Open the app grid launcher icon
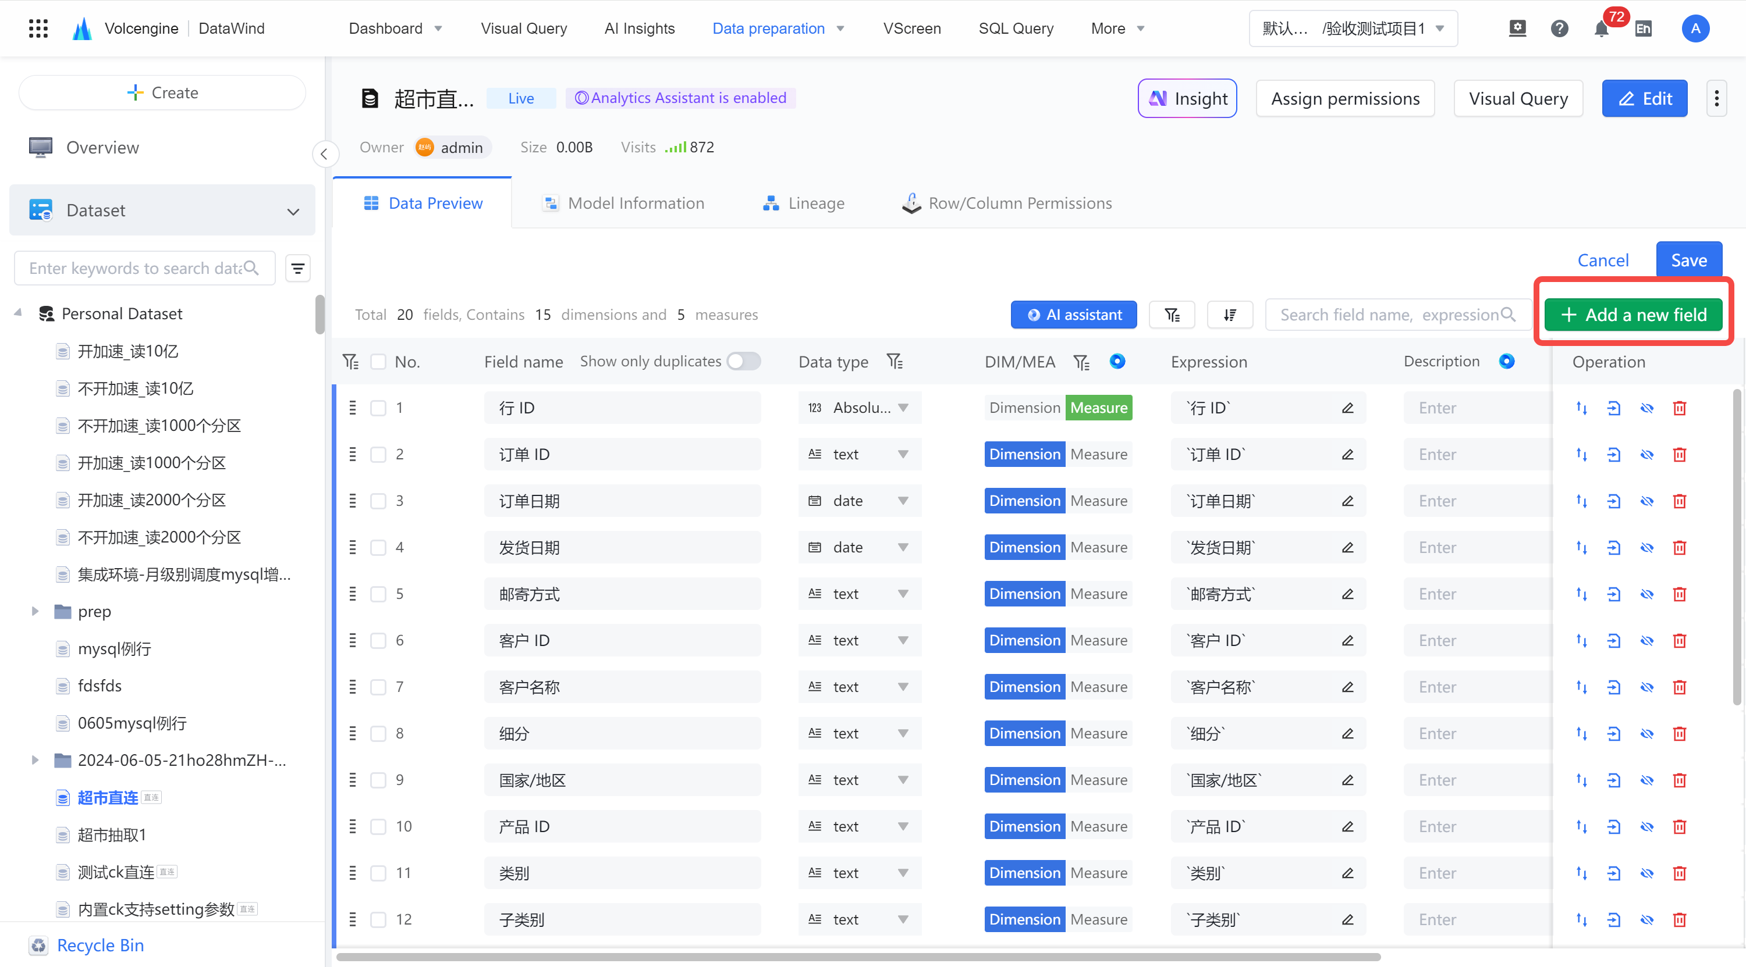Image resolution: width=1746 pixels, height=967 pixels. [38, 28]
